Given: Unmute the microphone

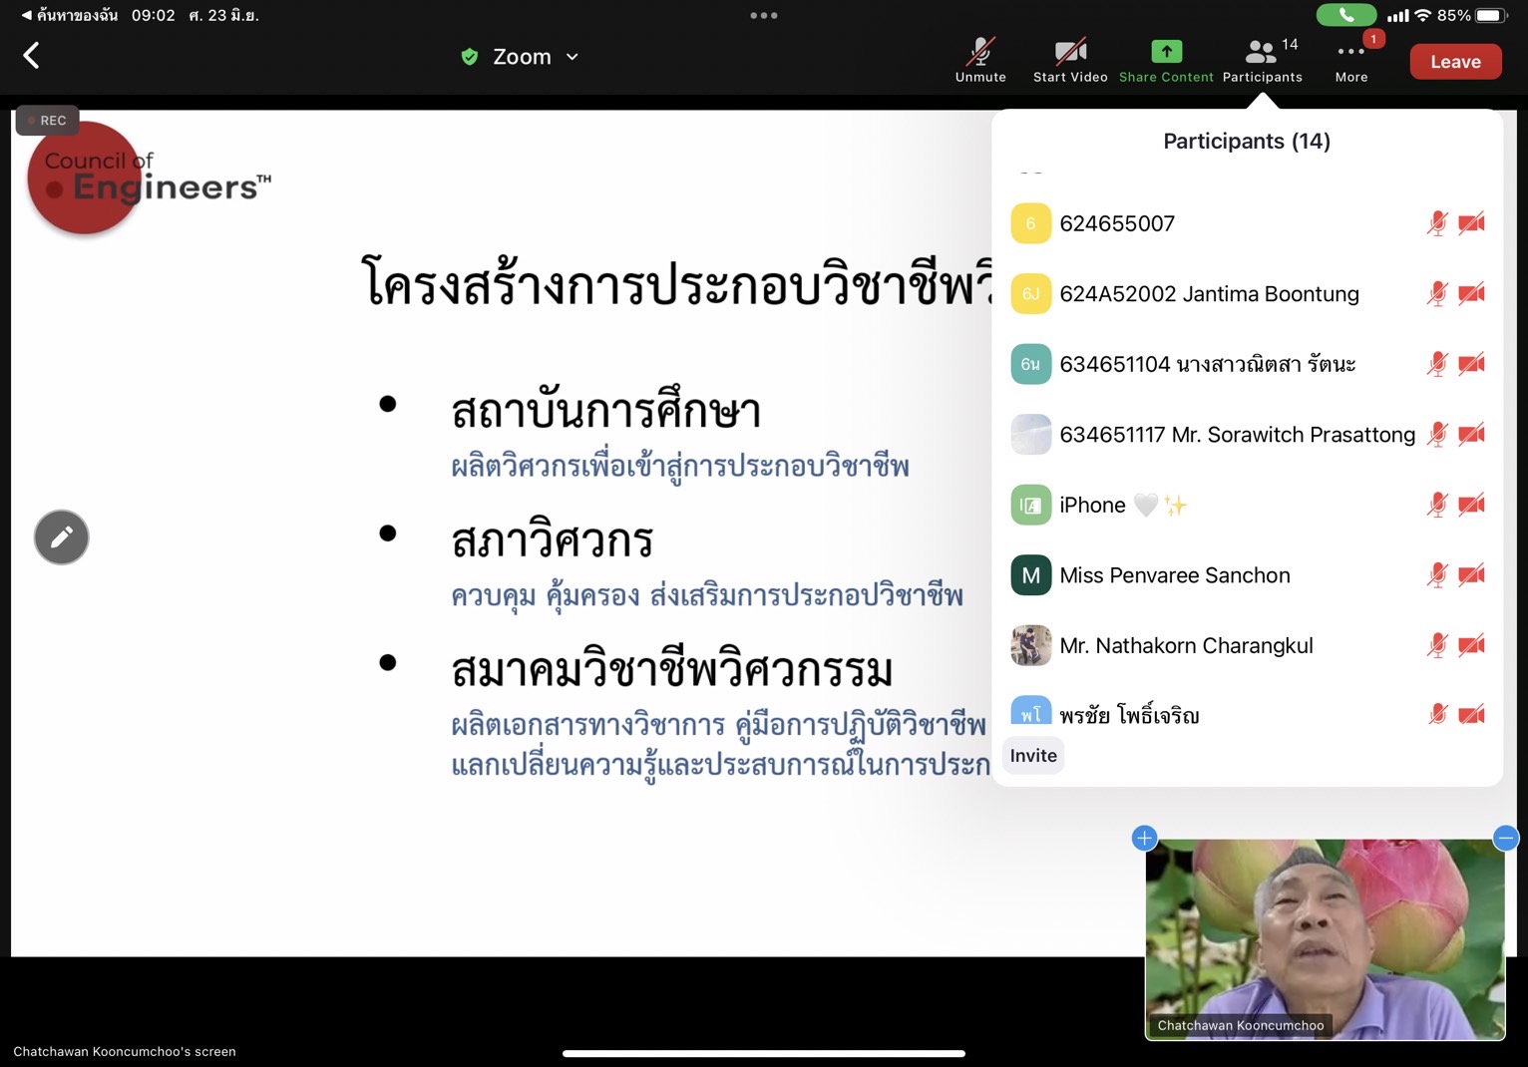Looking at the screenshot, I should point(980,60).
